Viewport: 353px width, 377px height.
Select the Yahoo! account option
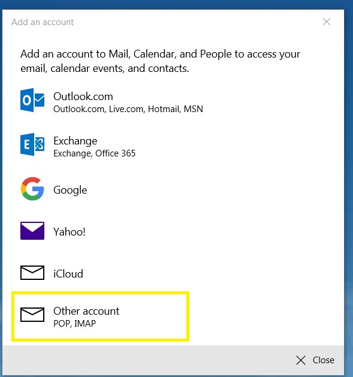(53, 231)
